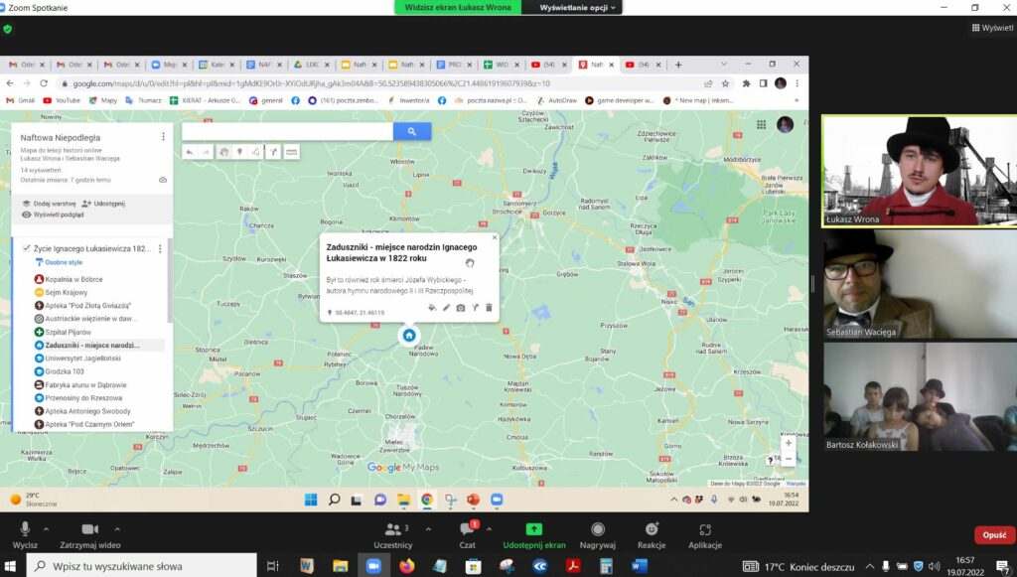Click the blue map search button
The image size is (1017, 577).
pos(412,131)
